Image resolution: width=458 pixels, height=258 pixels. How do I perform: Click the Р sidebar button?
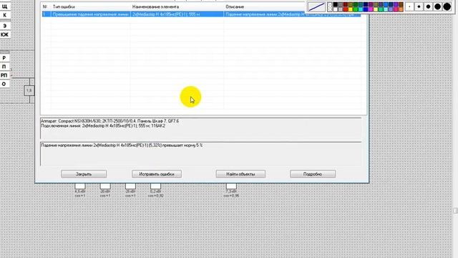(x=4, y=58)
